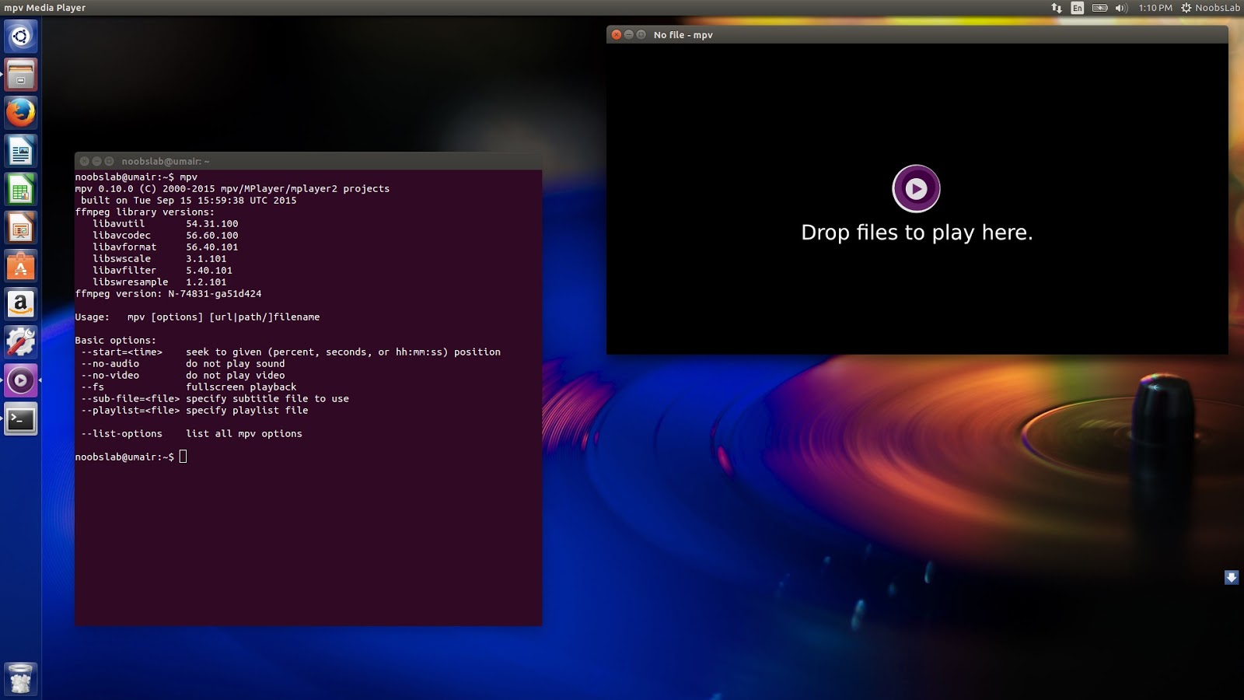Click the "mpv 0.10.0 (C) 2000-2015" line in terminal

point(232,189)
